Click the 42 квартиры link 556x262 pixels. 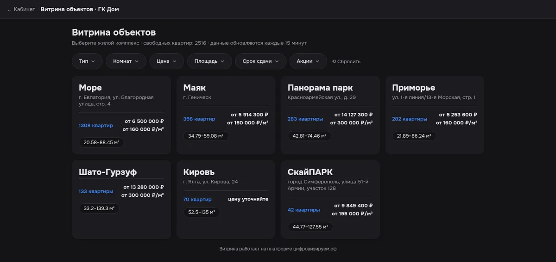tap(303, 210)
